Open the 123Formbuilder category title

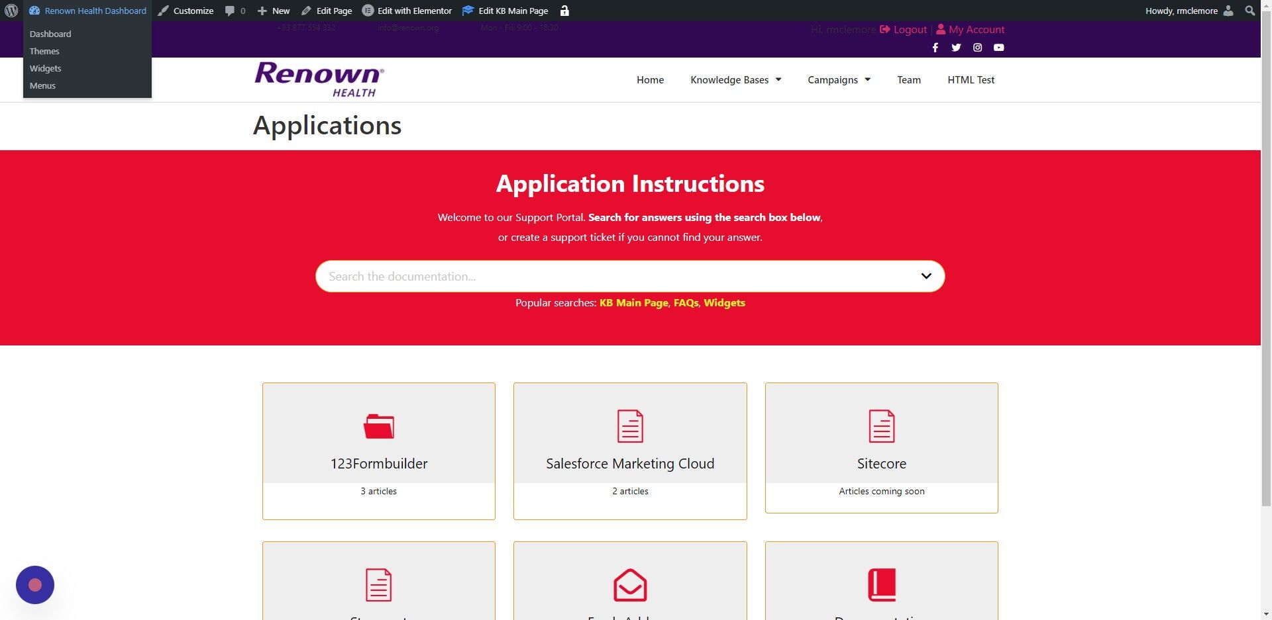click(379, 464)
